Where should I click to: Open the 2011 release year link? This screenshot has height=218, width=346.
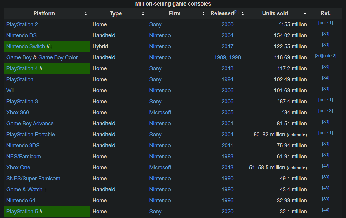(x=227, y=146)
